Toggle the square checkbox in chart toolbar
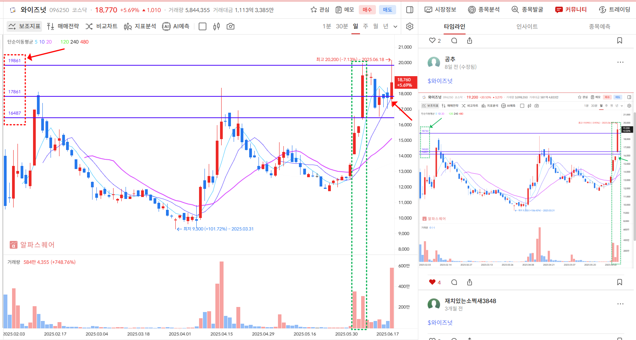This screenshot has width=636, height=340. pos(203,26)
